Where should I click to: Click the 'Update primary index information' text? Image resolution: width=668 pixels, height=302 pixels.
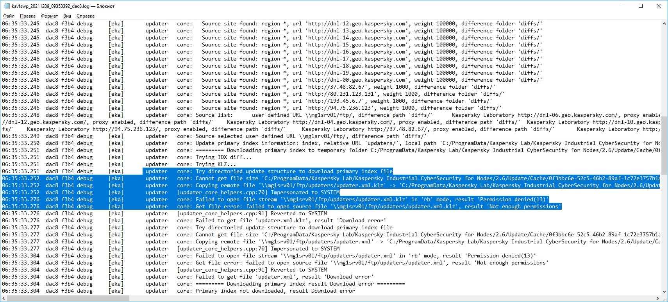point(244,143)
